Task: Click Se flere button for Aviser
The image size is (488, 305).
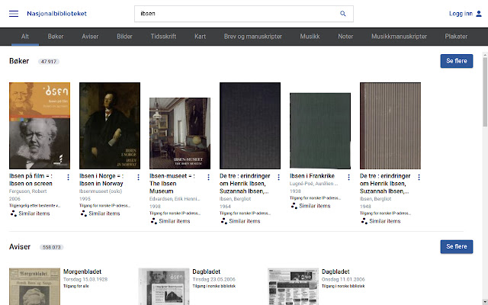Action: [456, 247]
